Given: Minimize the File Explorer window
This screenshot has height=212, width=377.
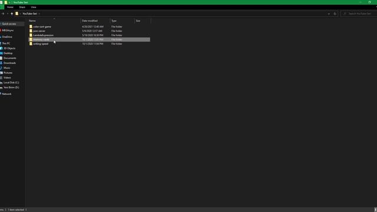Looking at the screenshot, I should (361, 2).
